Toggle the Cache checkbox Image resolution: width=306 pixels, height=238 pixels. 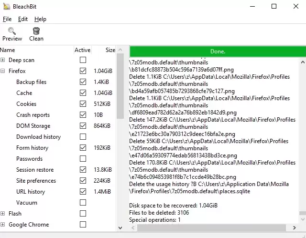[83, 93]
